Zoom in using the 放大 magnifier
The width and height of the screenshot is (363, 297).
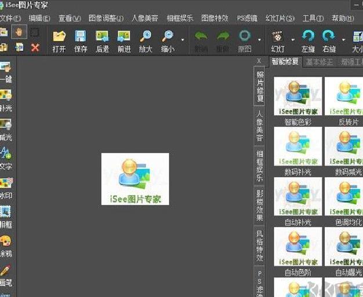(x=146, y=37)
